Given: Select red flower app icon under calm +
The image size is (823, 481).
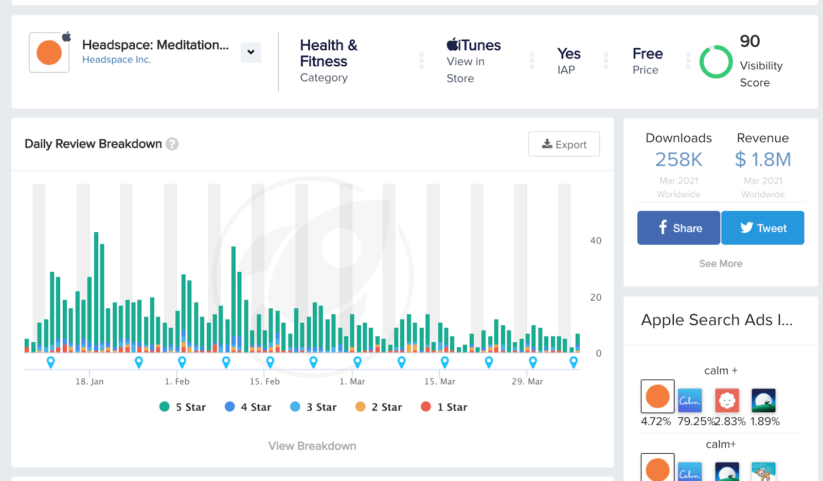Looking at the screenshot, I should tap(727, 400).
